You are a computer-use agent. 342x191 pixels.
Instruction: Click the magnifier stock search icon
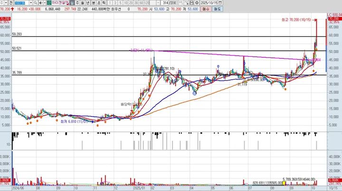35,3
